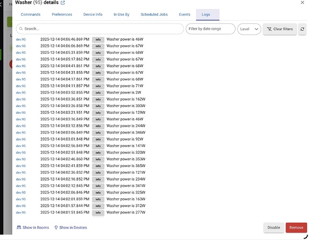309x240 pixels.
Task: Open the Preferences tab
Action: click(62, 15)
